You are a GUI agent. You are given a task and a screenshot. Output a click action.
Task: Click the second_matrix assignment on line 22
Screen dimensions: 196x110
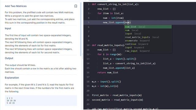pyautogui.click(x=118, y=100)
